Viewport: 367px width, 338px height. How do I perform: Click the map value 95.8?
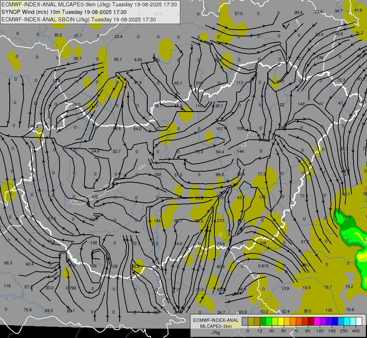tap(220, 175)
